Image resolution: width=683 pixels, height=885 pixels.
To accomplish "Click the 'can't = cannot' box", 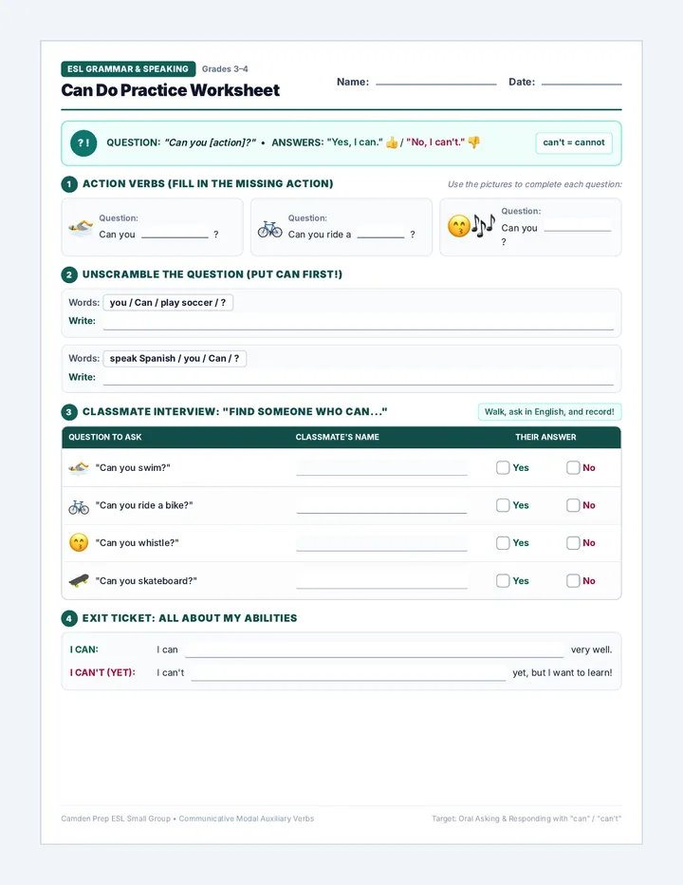I will pos(574,142).
